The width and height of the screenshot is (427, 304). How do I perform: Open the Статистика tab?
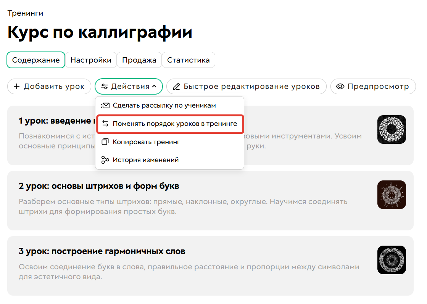click(188, 60)
